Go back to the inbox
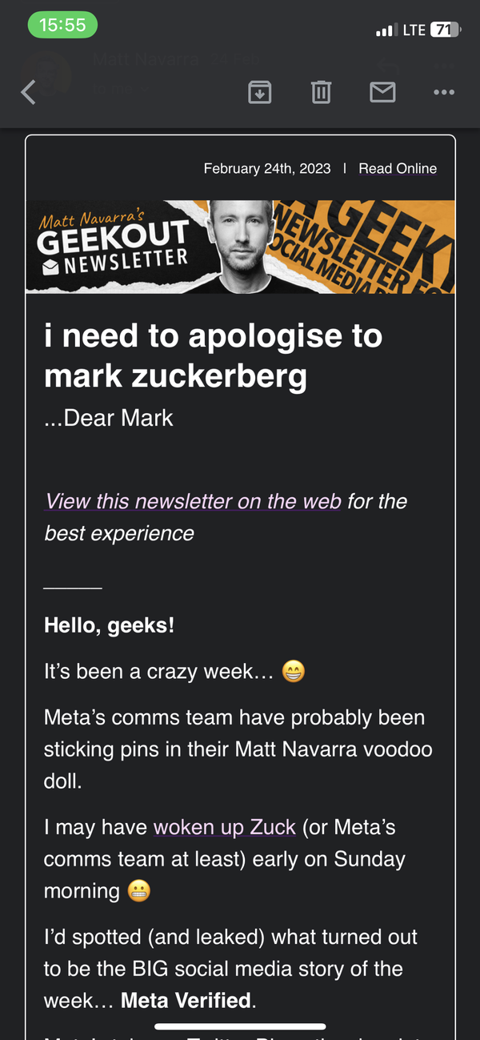480x1040 pixels. 28,92
